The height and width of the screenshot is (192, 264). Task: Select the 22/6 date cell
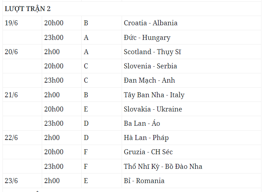pos(11,138)
